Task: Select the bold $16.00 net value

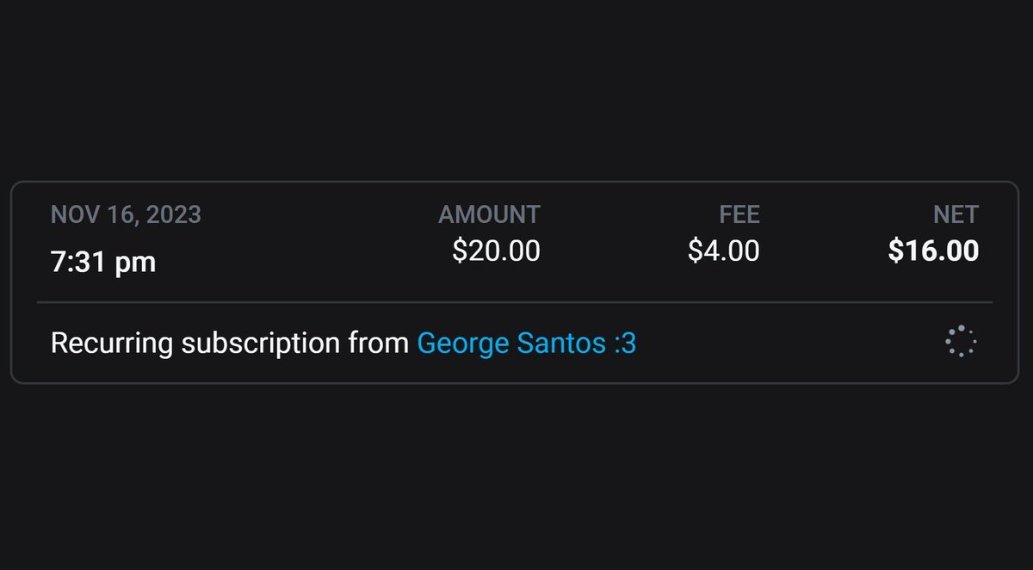Action: pyautogui.click(x=934, y=251)
